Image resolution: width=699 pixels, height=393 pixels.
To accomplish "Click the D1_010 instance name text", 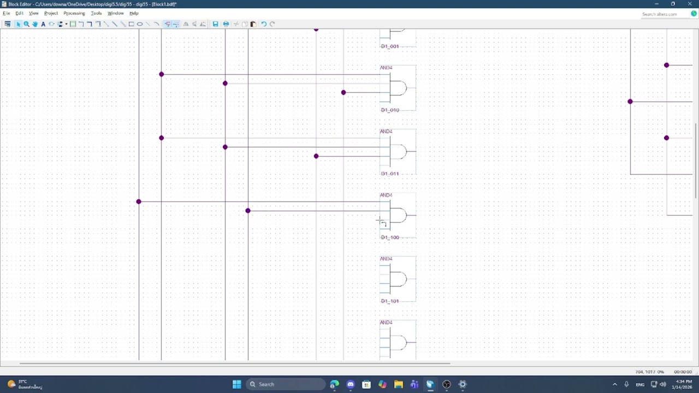I will coord(390,110).
